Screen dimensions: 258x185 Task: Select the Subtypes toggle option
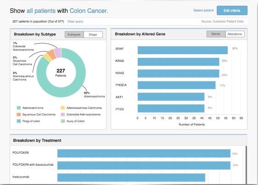(x=74, y=34)
